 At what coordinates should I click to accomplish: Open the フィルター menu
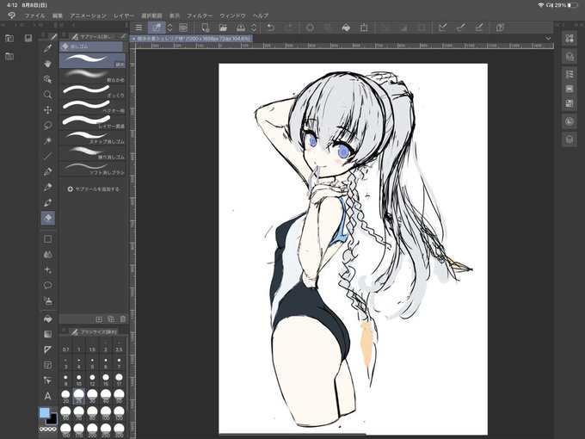coord(200,15)
